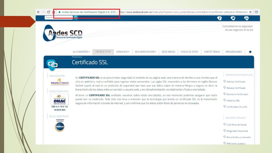Reload the page with the refresh icon
The image size is (272, 153).
(x=49, y=12)
